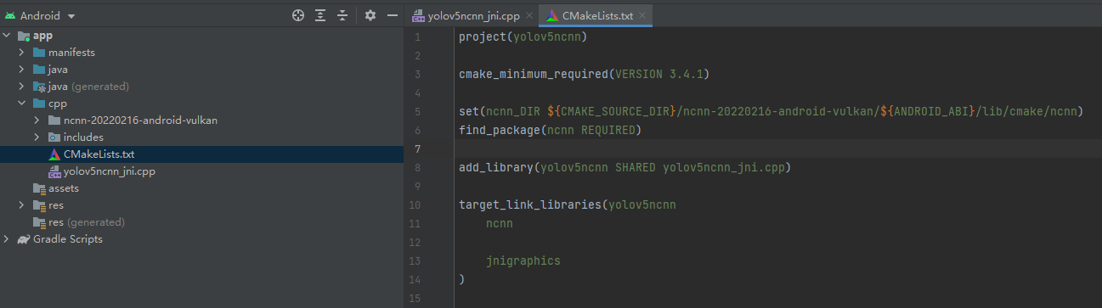The width and height of the screenshot is (1102, 308).
Task: Select the manifests folder label
Action: (71, 53)
